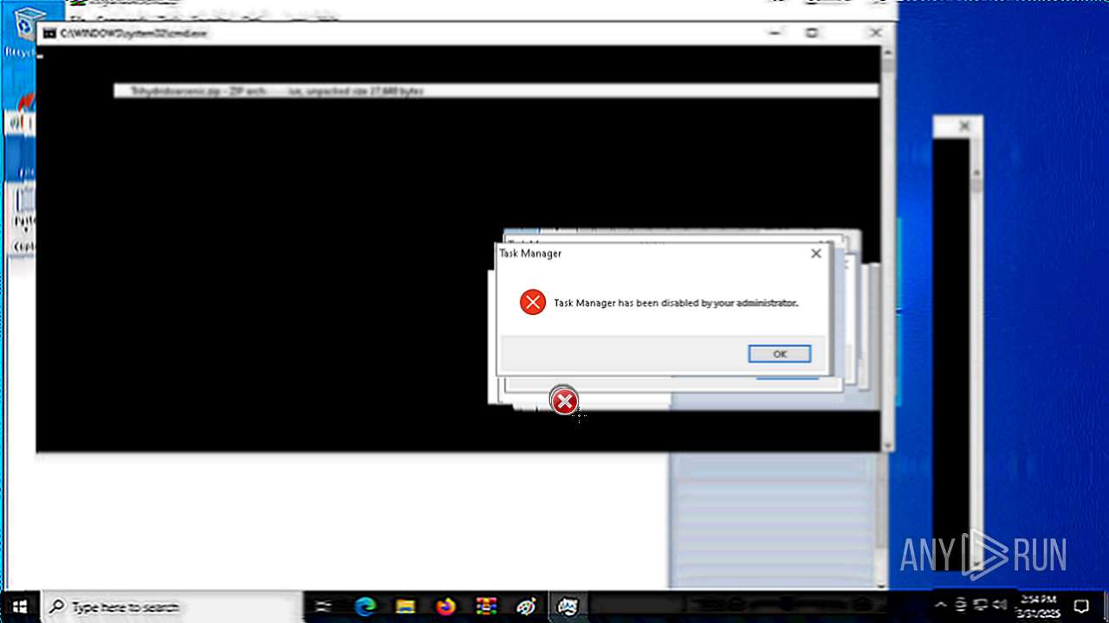1109x623 pixels.
Task: Open File Explorer from the taskbar
Action: [405, 607]
